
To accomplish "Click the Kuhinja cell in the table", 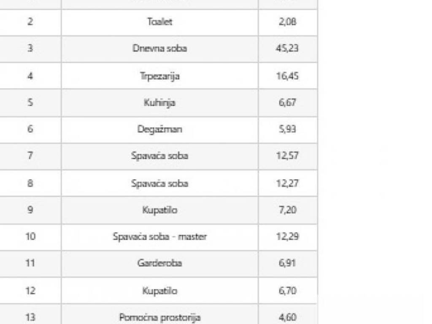I will click(x=159, y=103).
